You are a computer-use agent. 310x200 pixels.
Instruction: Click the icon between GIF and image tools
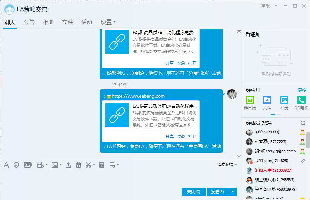(40, 165)
